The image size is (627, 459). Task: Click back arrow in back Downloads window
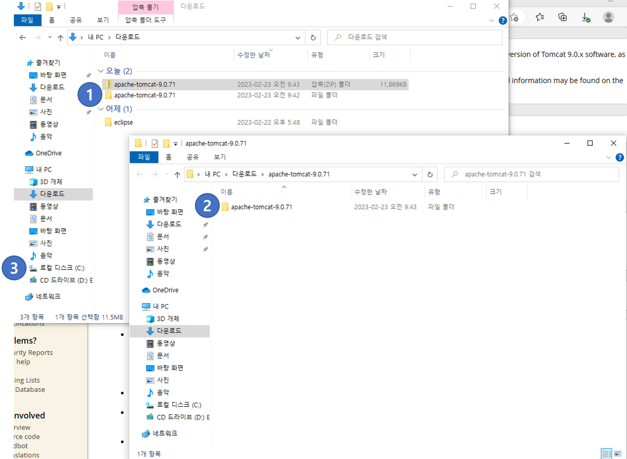click(x=23, y=38)
